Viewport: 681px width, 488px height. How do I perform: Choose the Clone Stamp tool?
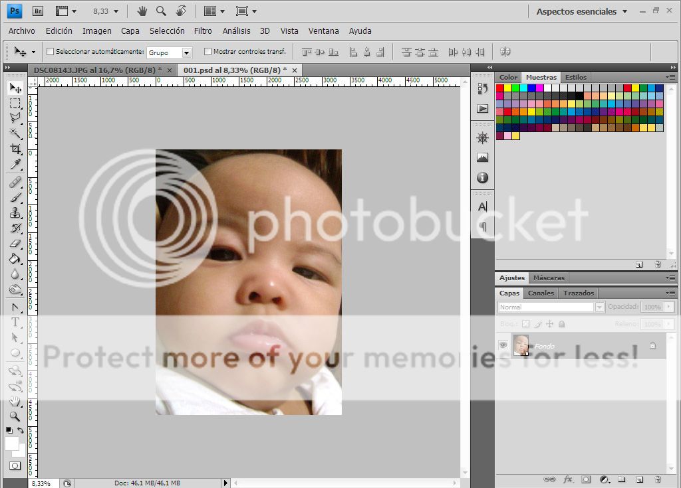(15, 212)
